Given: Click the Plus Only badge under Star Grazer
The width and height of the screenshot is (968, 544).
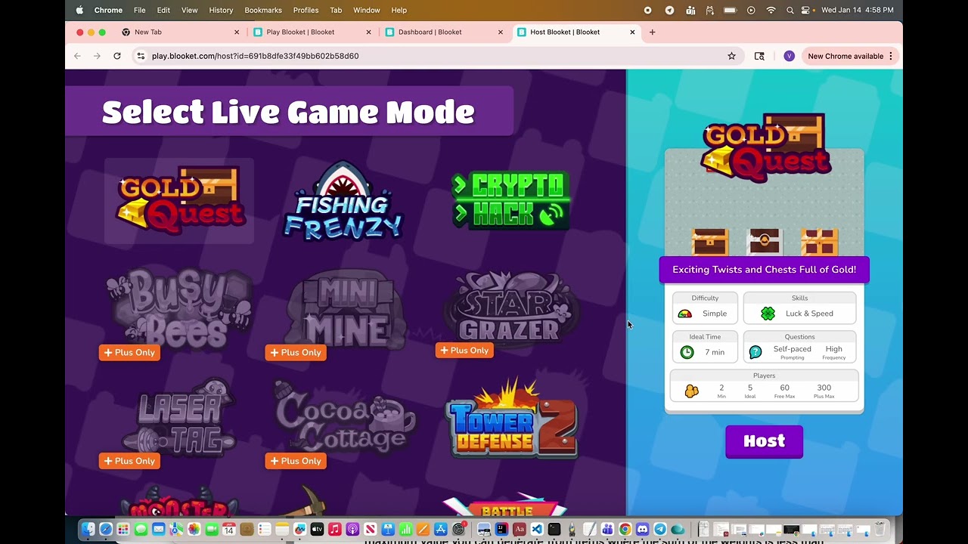Looking at the screenshot, I should [464, 350].
